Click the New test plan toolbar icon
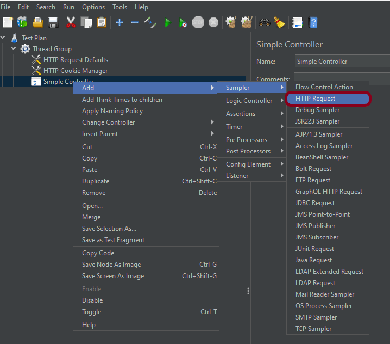This screenshot has height=344, width=390. tap(8, 22)
